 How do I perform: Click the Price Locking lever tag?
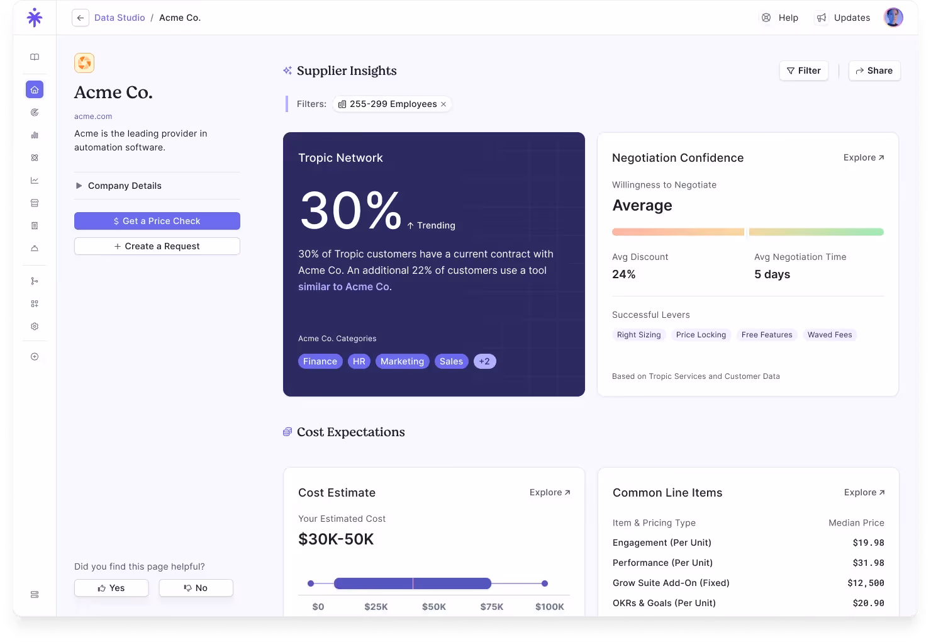pyautogui.click(x=701, y=335)
